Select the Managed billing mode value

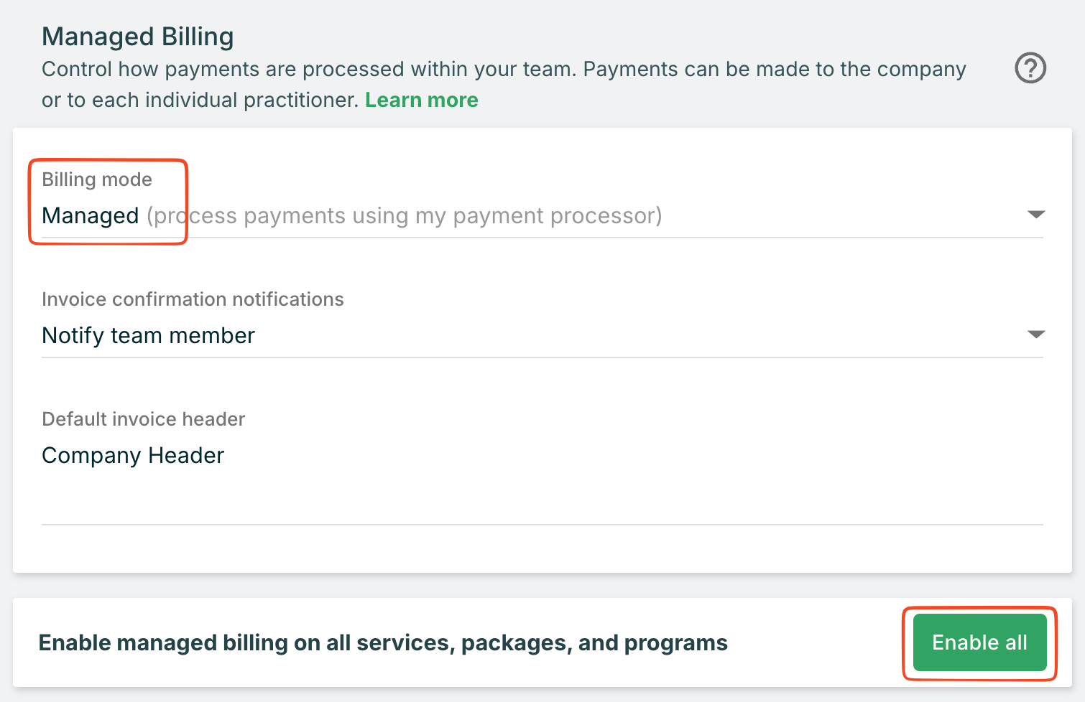coord(91,216)
